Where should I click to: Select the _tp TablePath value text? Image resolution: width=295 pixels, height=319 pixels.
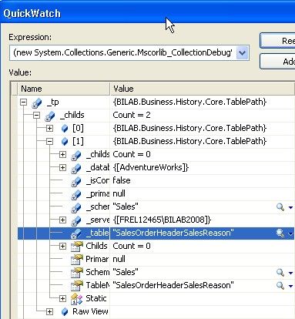(x=189, y=102)
